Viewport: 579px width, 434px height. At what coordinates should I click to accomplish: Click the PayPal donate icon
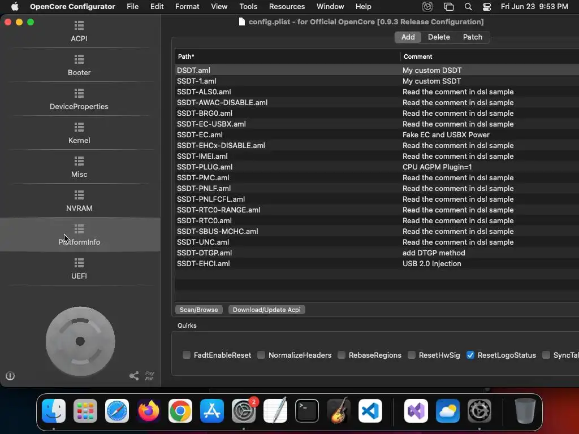tap(149, 376)
